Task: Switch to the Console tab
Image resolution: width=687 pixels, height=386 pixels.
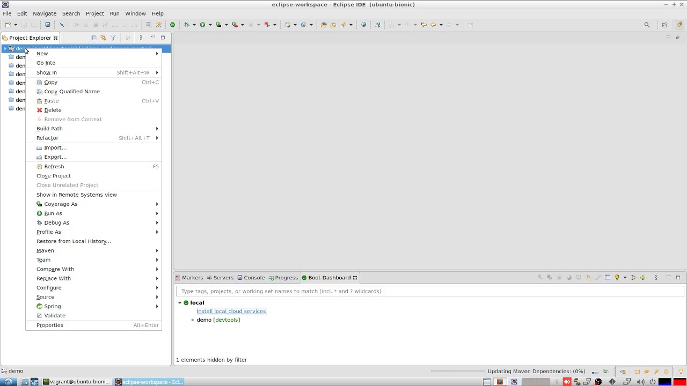Action: tap(251, 278)
